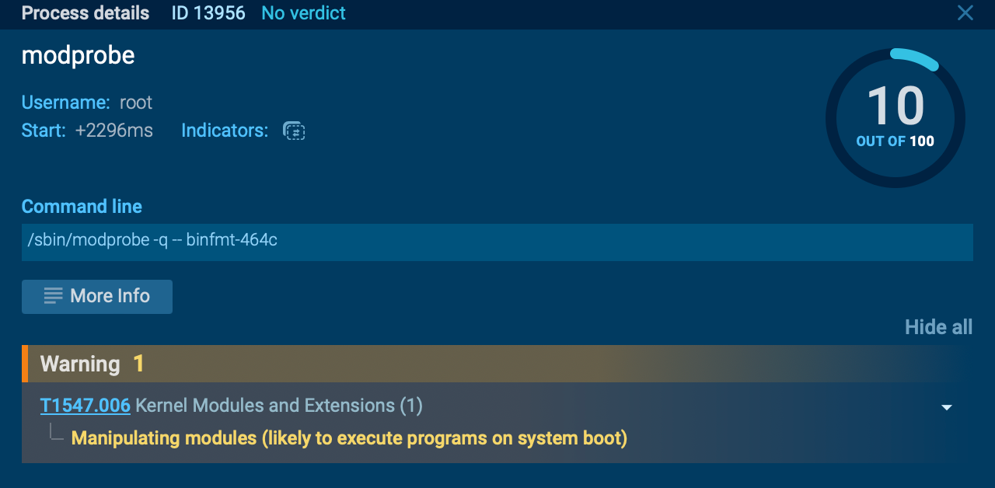This screenshot has width=995, height=488.
Task: Toggle the Warning section header
Action: tap(80, 364)
